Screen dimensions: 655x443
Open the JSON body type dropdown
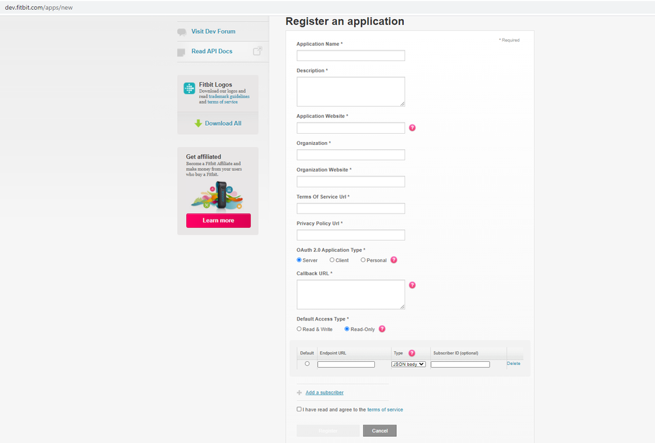pyautogui.click(x=408, y=364)
